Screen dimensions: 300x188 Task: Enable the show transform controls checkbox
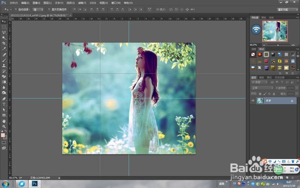coord(49,10)
